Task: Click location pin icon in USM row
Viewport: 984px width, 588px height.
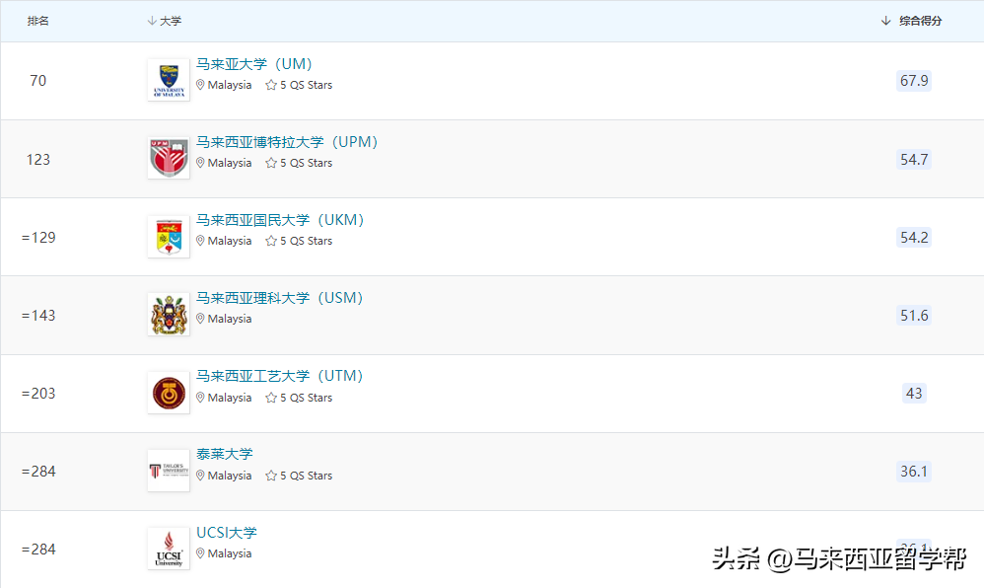Action: point(200,319)
